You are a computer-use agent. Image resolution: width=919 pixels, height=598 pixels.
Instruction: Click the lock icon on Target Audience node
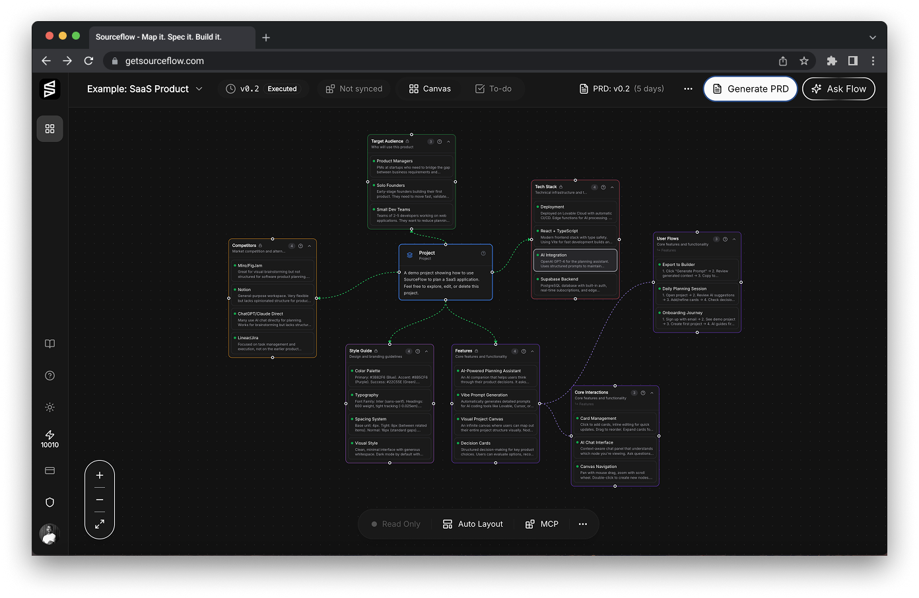pyautogui.click(x=407, y=141)
